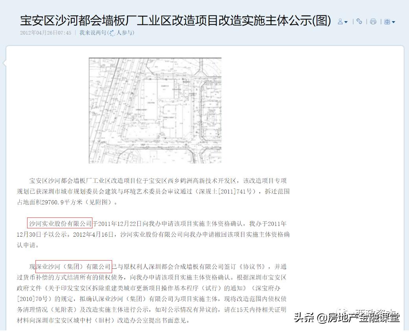The image size is (409, 332).
Task: Click the divider icon before the printer
Action: (x=367, y=22)
